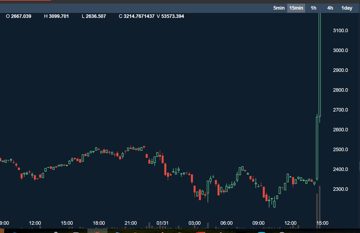The width and height of the screenshot is (360, 233).
Task: Click the close value C 3214.7671437
Action: click(137, 16)
